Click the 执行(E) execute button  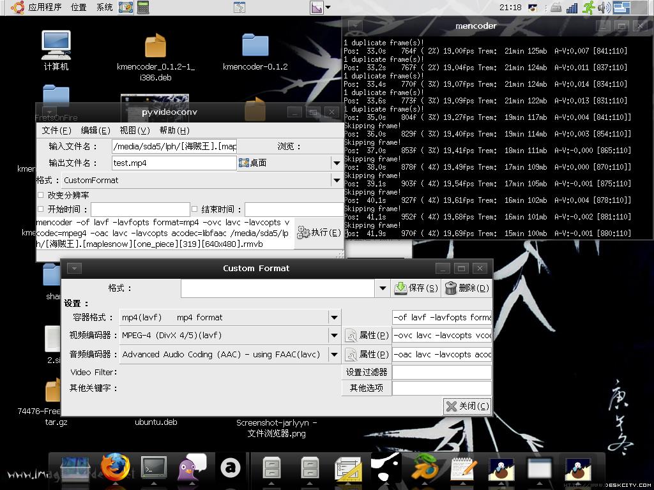click(x=319, y=233)
